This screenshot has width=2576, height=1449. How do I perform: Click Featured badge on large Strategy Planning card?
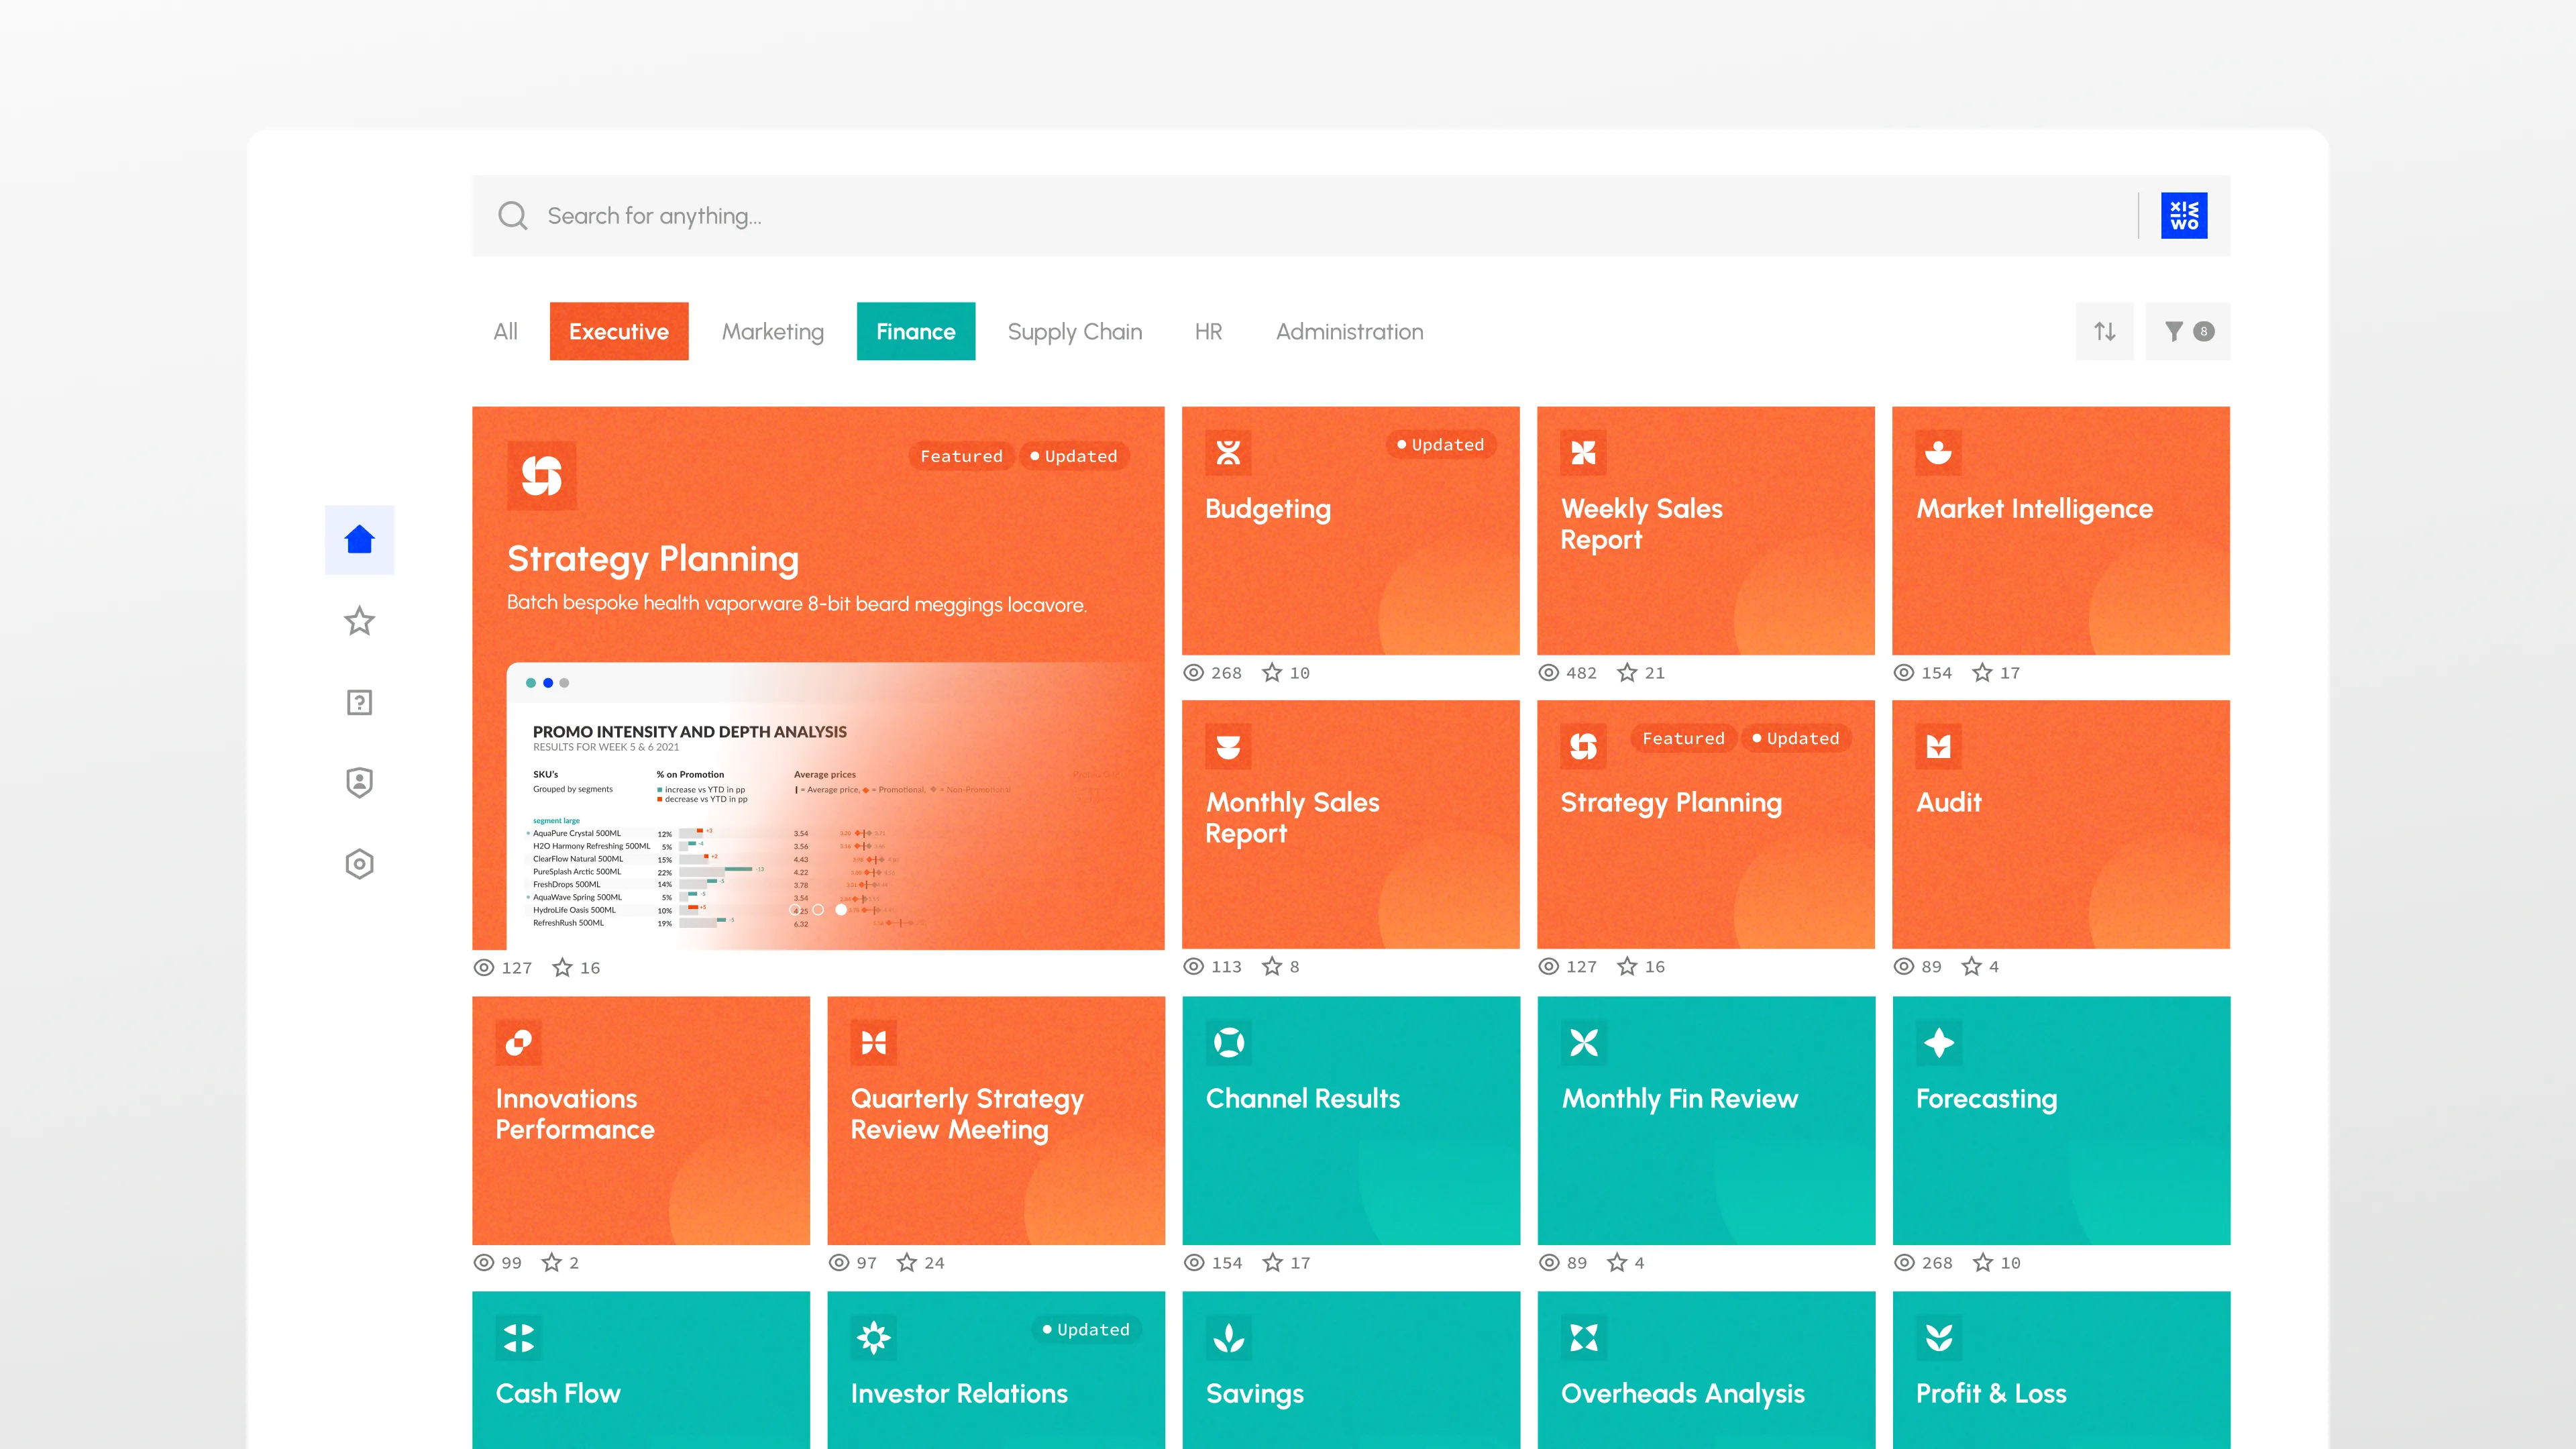pos(961,457)
